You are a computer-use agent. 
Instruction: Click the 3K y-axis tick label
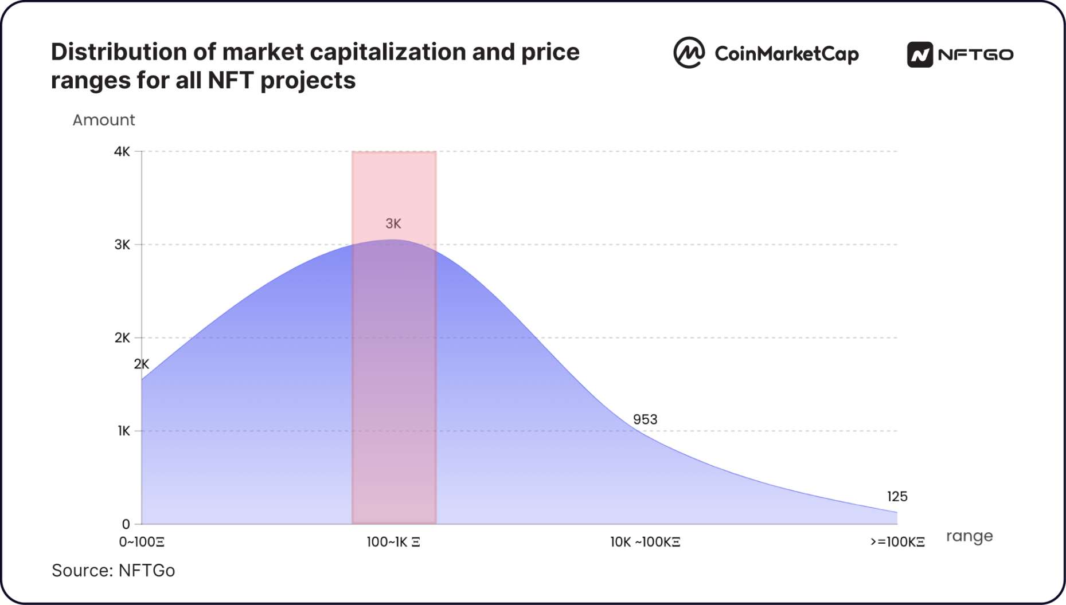click(122, 245)
